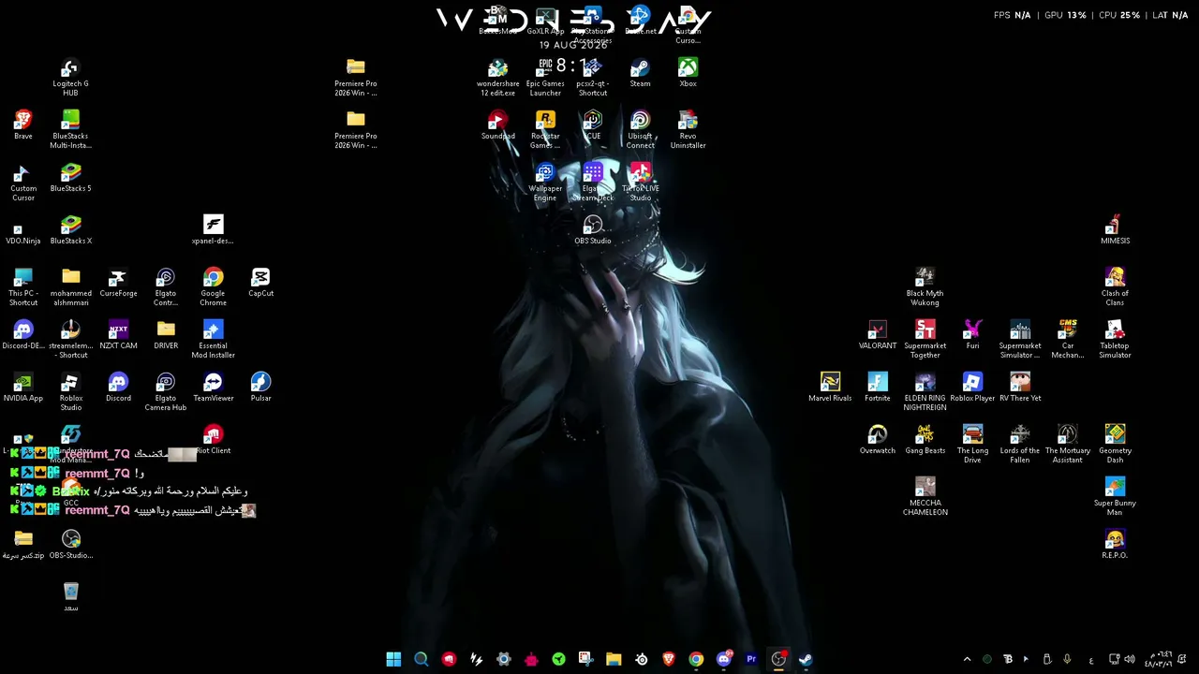Open Tabletop Simulator
The height and width of the screenshot is (674, 1199).
pos(1115,340)
